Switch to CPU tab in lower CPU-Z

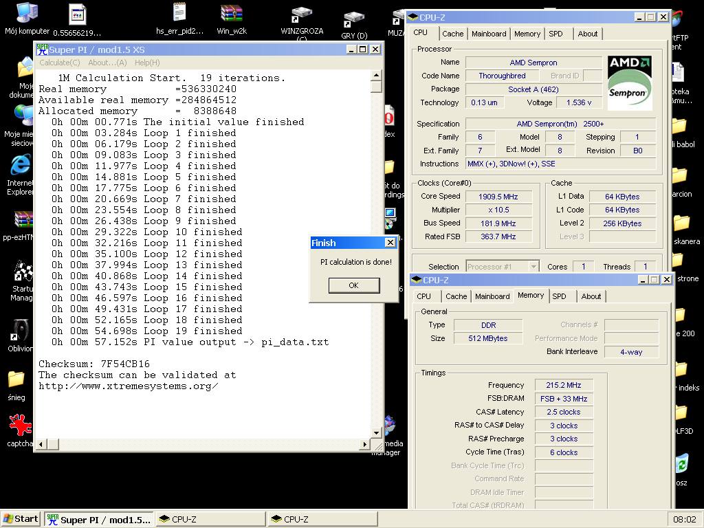tap(423, 296)
